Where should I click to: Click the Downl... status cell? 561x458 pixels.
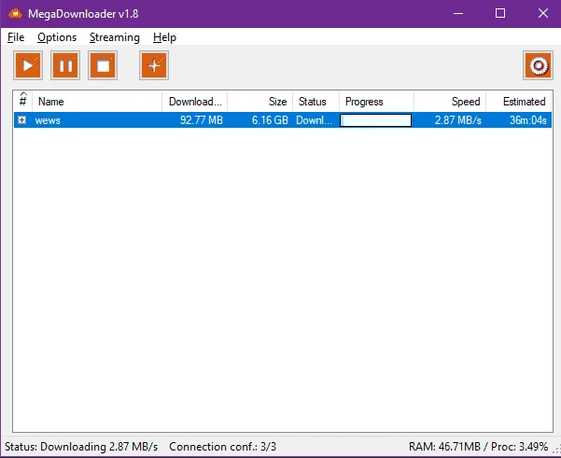(314, 120)
